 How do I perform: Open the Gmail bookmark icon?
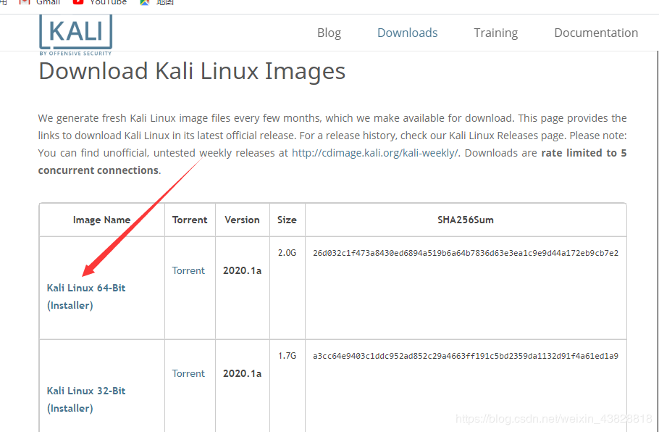pos(25,2)
